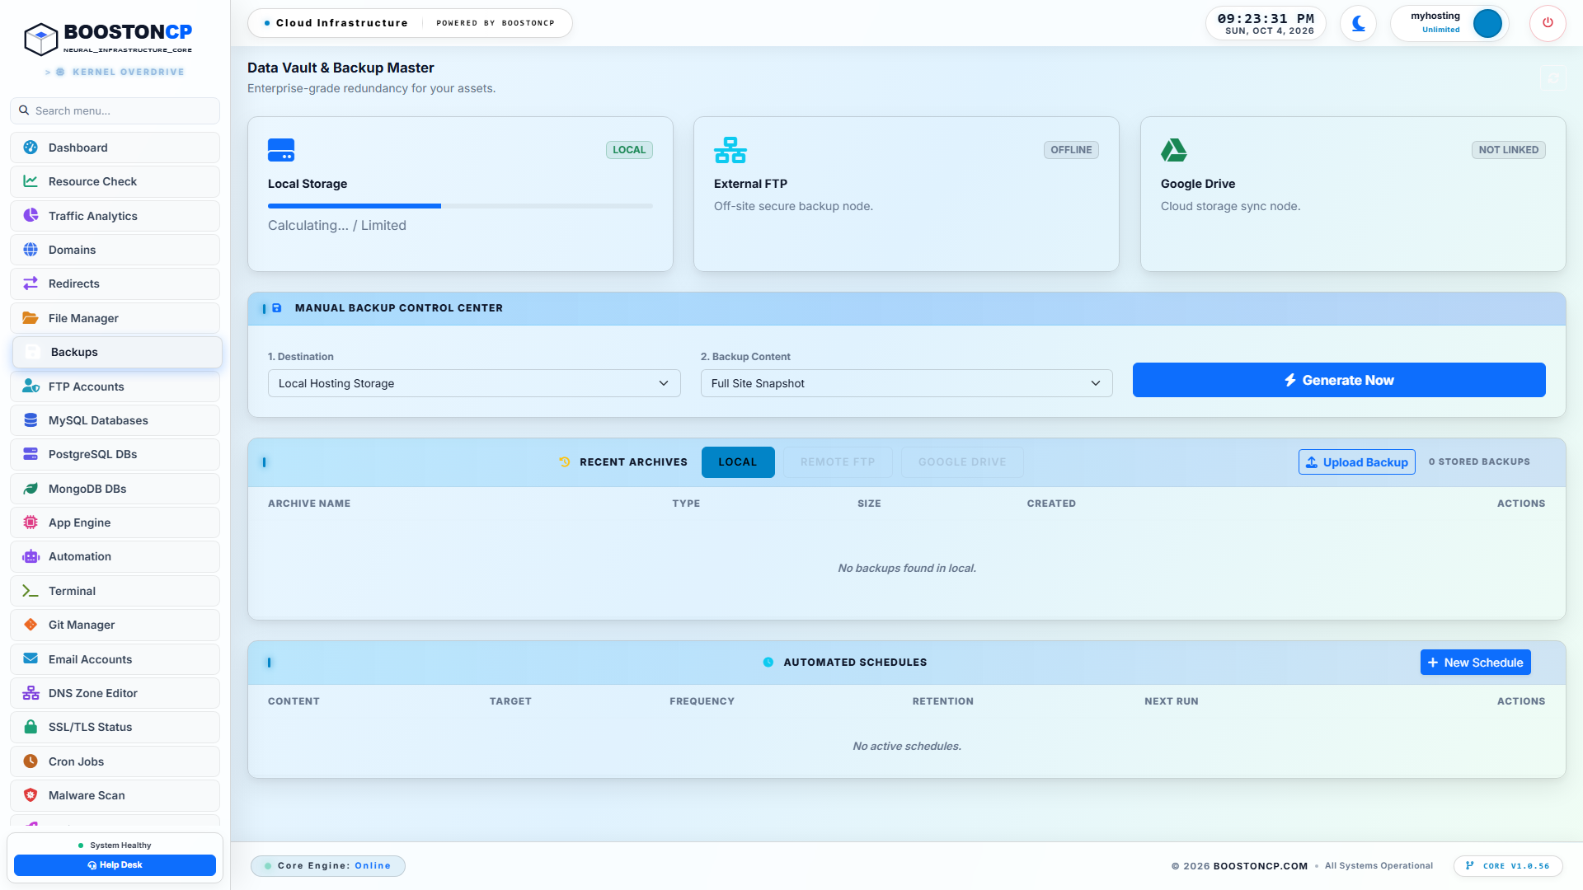The height and width of the screenshot is (890, 1583).
Task: Select the MongoDB DBs leaf icon
Action: click(31, 489)
